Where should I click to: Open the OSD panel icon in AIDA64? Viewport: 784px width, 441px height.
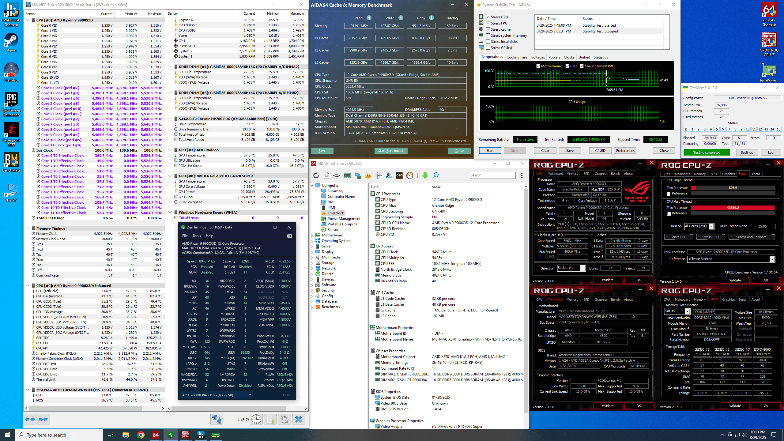[x=399, y=175]
